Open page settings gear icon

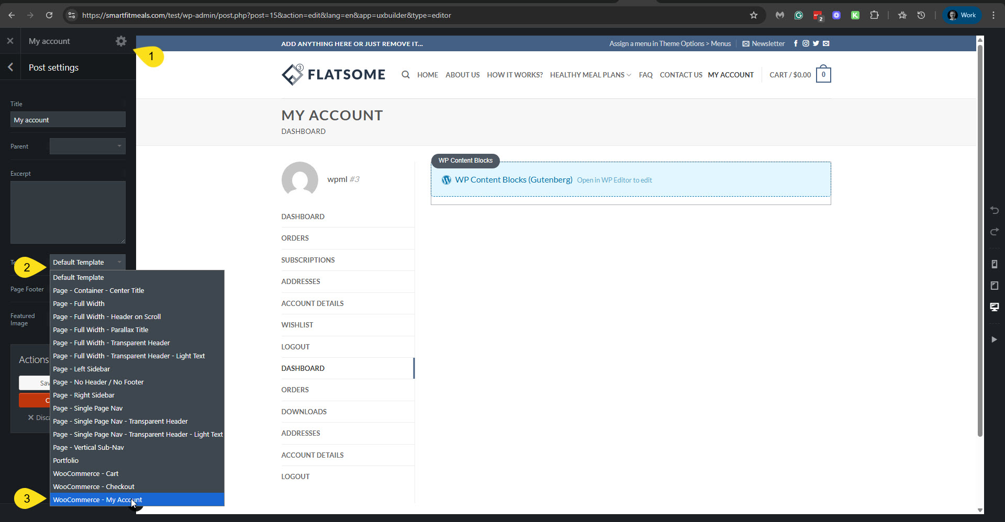coord(121,41)
